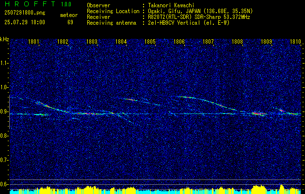Click the 1.0 kHz axis label
Viewport: 305px width, 194px height.
[x=4, y=87]
